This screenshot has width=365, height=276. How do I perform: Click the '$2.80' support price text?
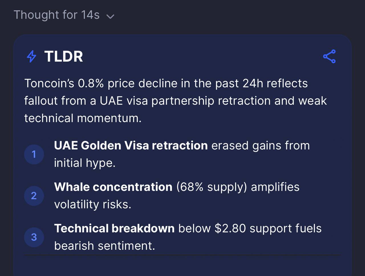(230, 228)
